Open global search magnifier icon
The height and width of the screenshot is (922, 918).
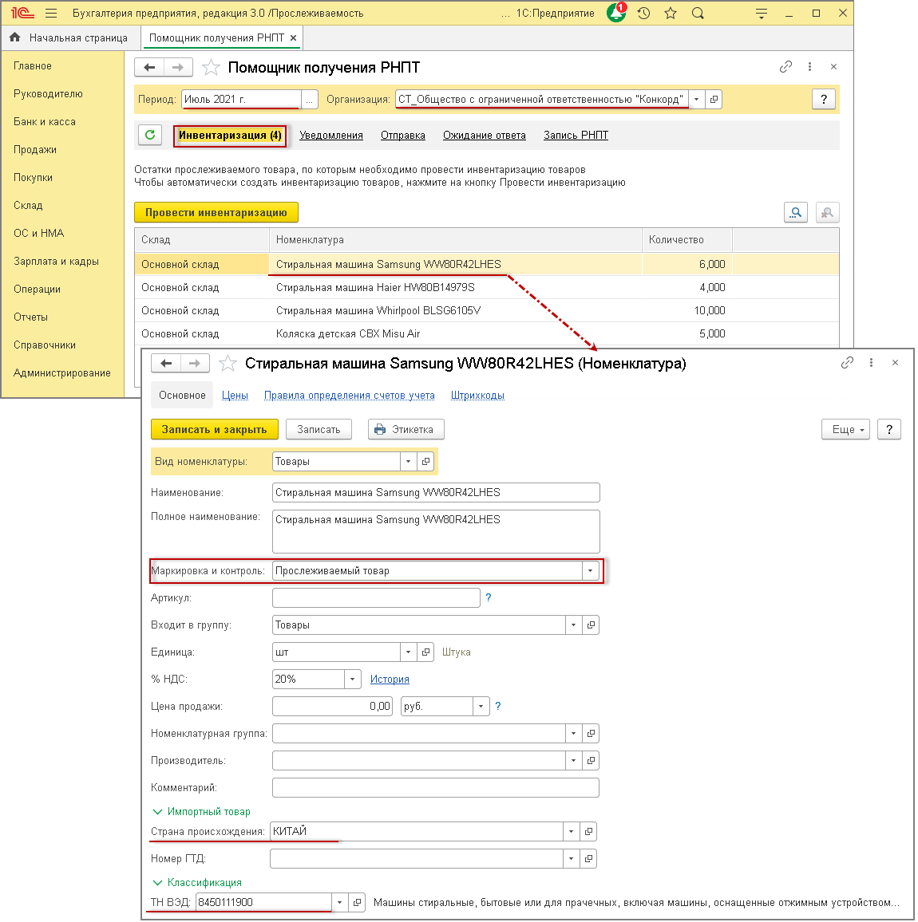pos(698,13)
